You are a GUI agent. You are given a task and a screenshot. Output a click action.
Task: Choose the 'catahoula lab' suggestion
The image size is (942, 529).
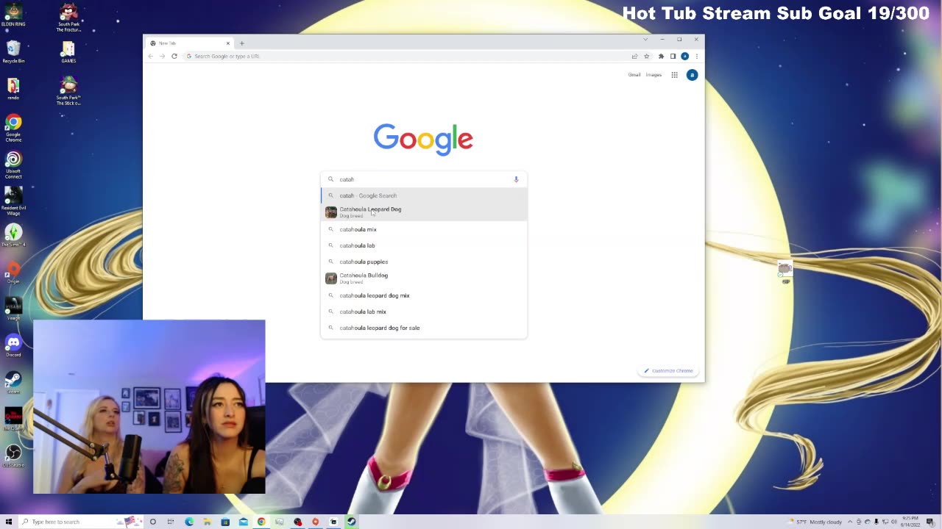(424, 245)
